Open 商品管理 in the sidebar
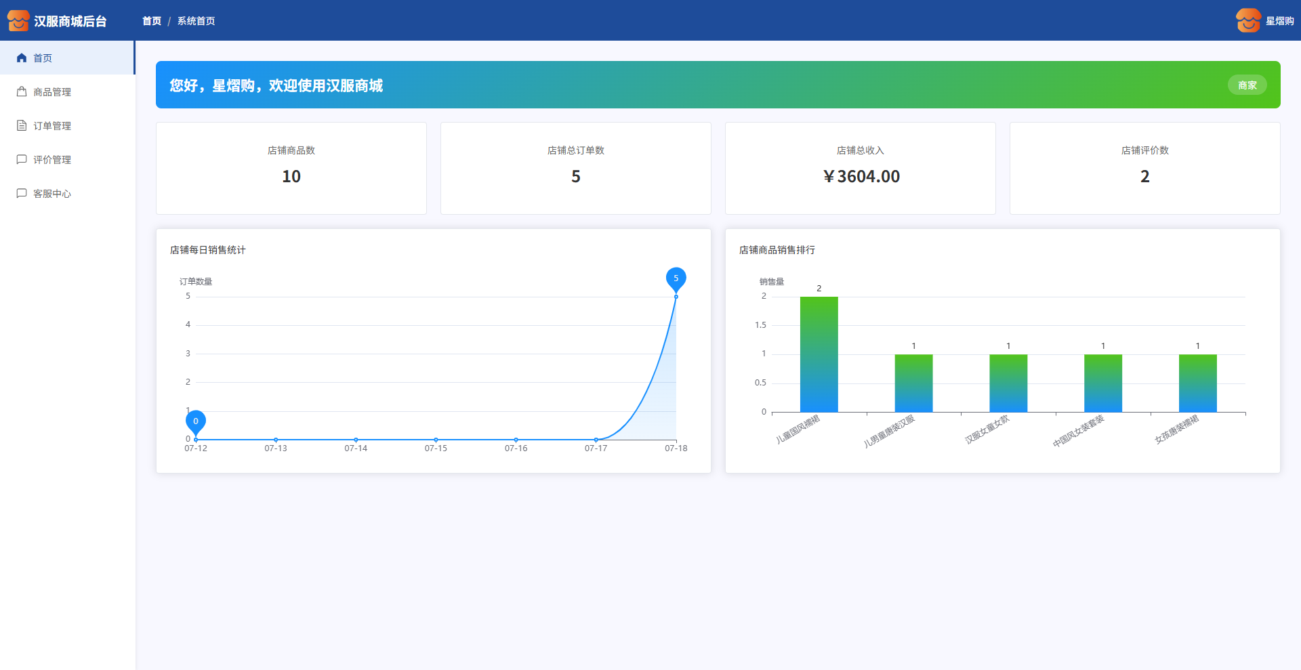The height and width of the screenshot is (670, 1301). click(52, 92)
